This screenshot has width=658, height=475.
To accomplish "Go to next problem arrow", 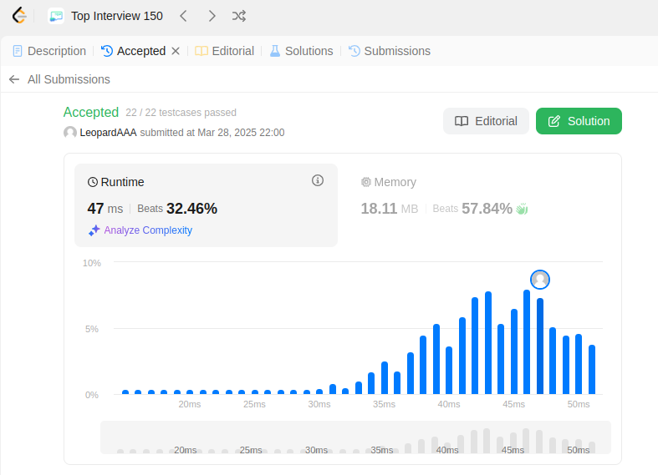I will [x=212, y=16].
